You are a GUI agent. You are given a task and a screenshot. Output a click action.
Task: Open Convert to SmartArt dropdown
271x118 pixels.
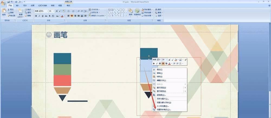[97, 16]
